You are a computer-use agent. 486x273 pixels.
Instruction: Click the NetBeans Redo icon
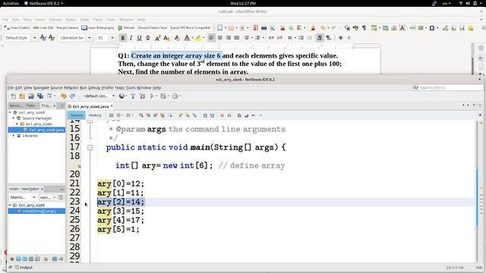tap(73, 96)
